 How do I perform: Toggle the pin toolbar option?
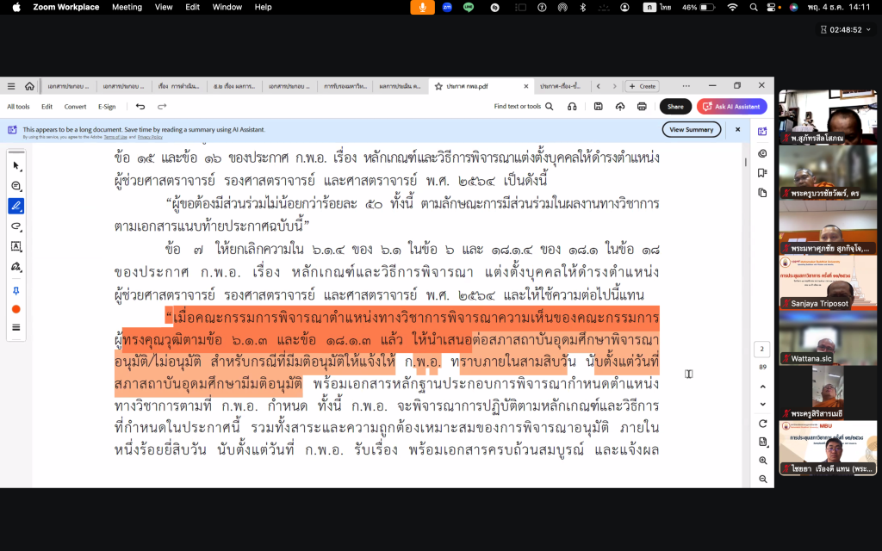point(16,291)
